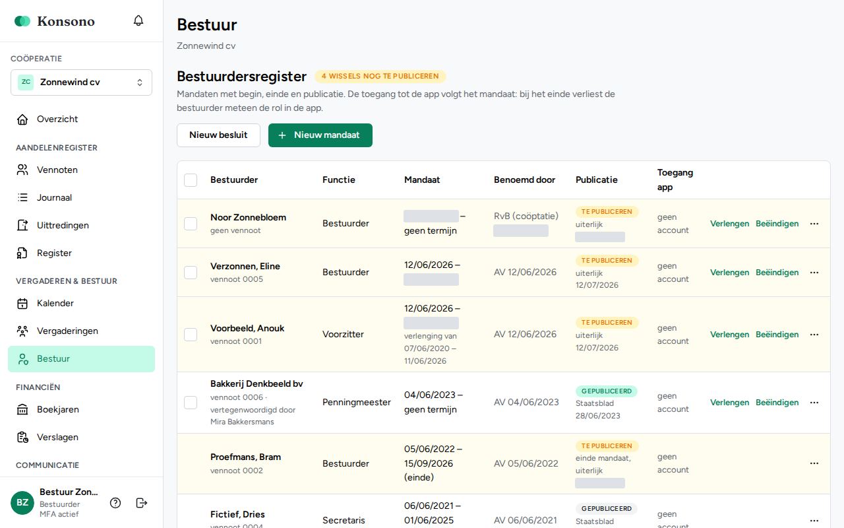This screenshot has height=528, width=844.
Task: Open Vennoten in the sidebar
Action: click(81, 170)
